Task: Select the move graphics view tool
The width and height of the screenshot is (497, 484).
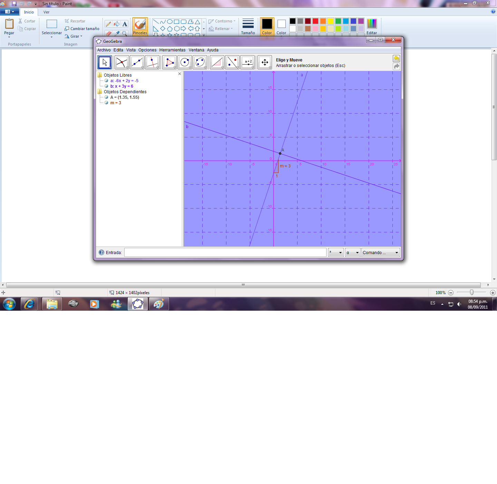Action: (265, 62)
